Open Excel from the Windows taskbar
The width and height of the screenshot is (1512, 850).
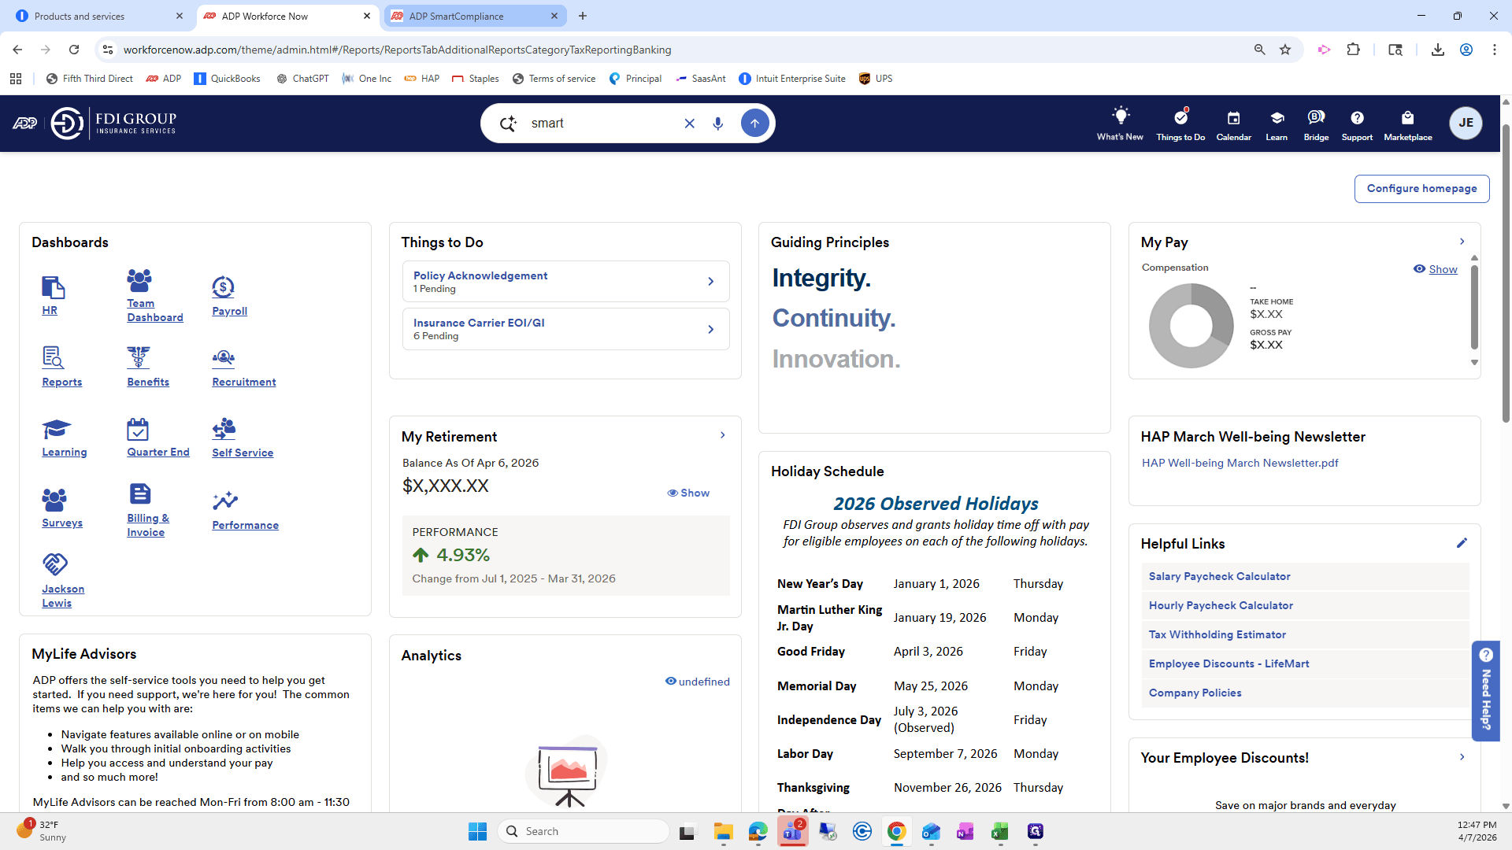click(x=999, y=831)
